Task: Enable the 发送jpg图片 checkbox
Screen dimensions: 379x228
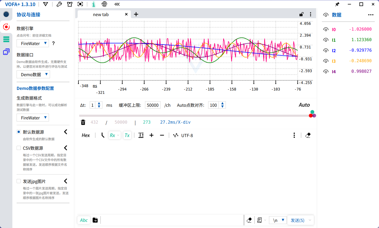Action: [19, 181]
